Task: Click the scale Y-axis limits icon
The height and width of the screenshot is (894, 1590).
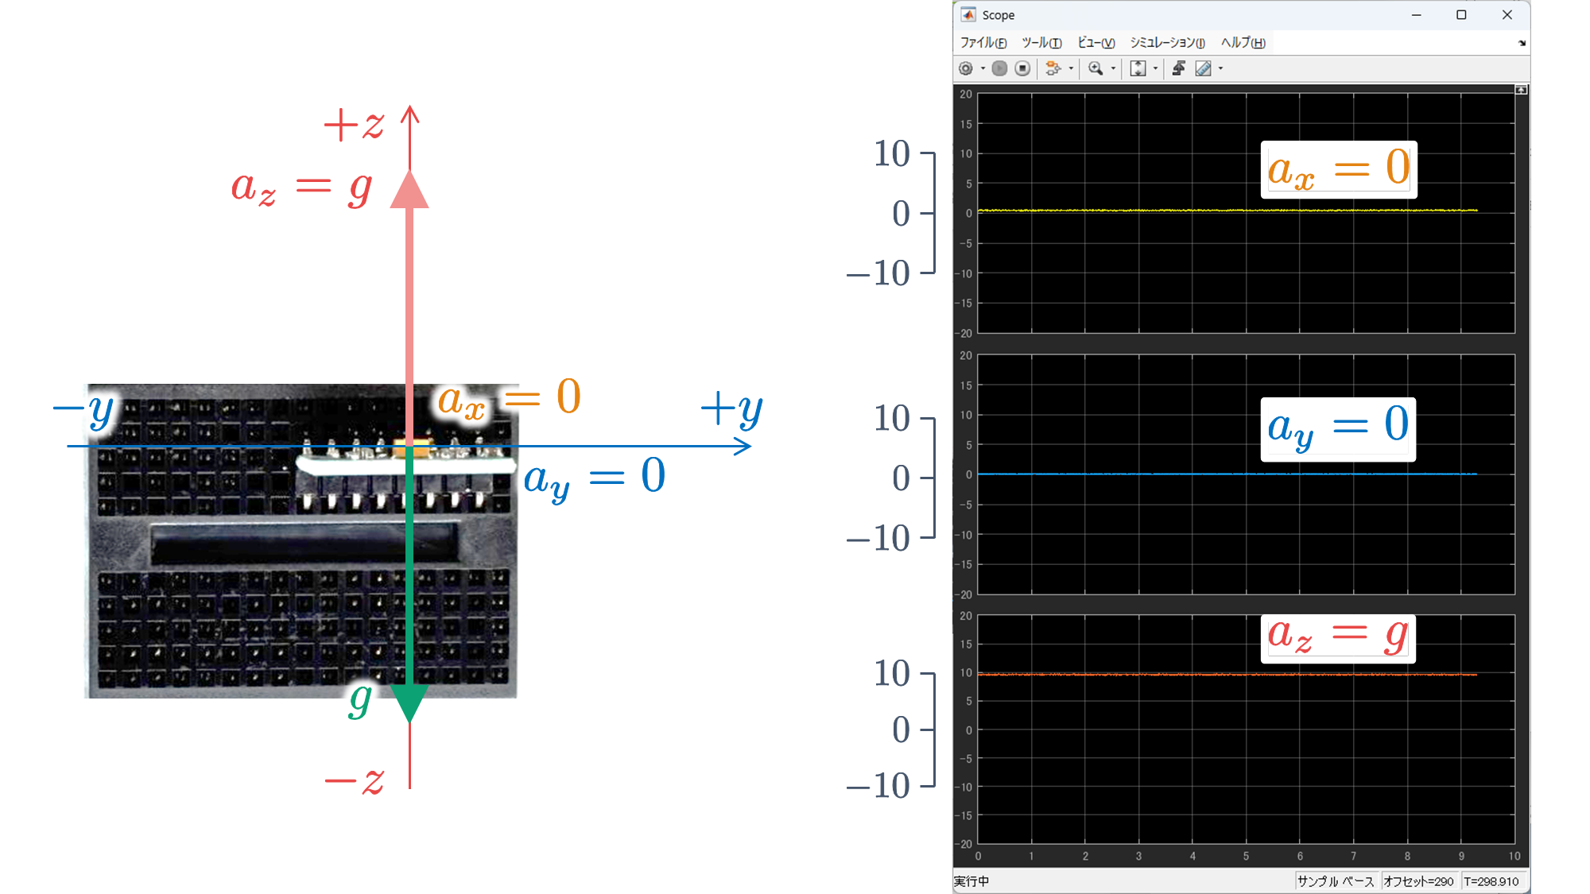Action: click(x=1138, y=69)
